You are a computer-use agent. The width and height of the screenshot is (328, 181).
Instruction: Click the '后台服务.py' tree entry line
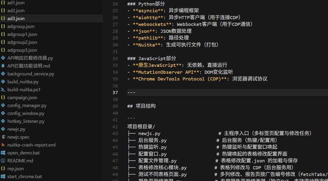(x=202, y=140)
